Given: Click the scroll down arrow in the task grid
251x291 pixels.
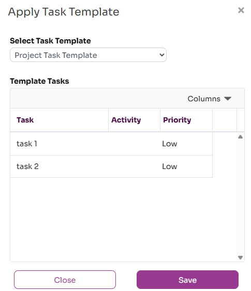Looking at the screenshot, I should pyautogui.click(x=241, y=257).
